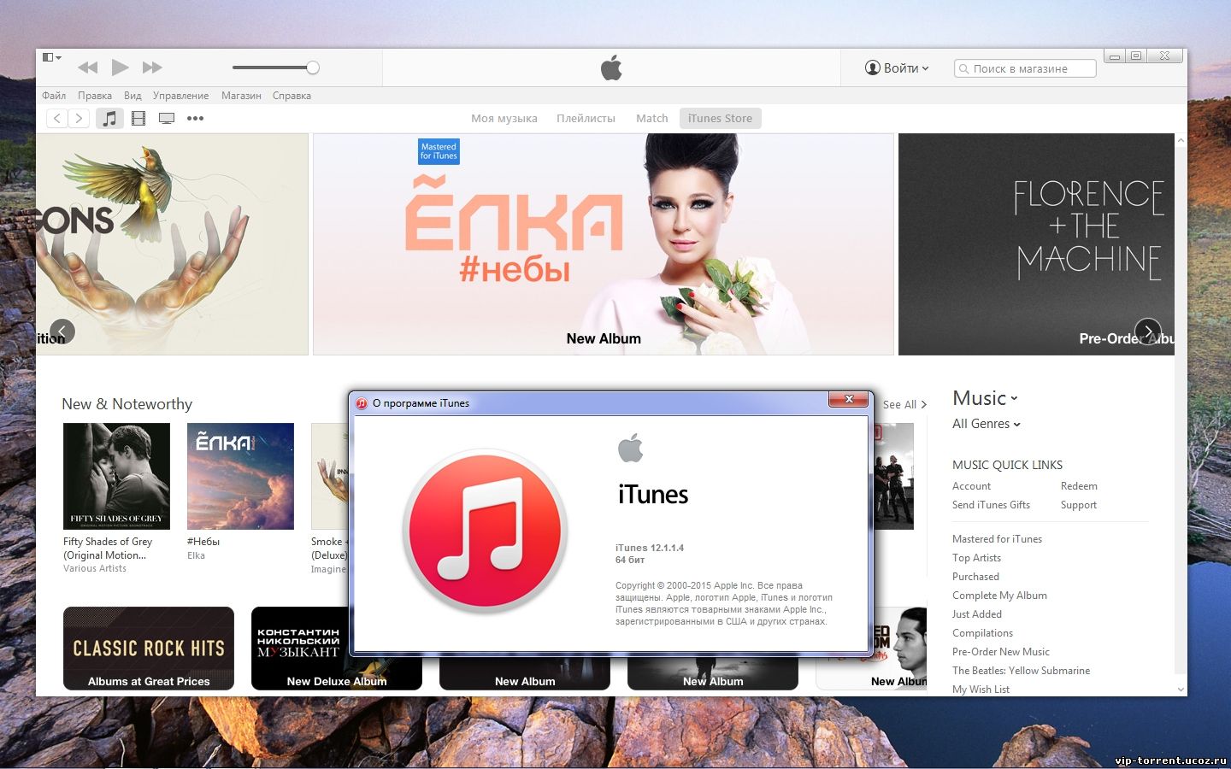Click the Mastered for iTunes badge
The image size is (1231, 769).
pos(439,151)
